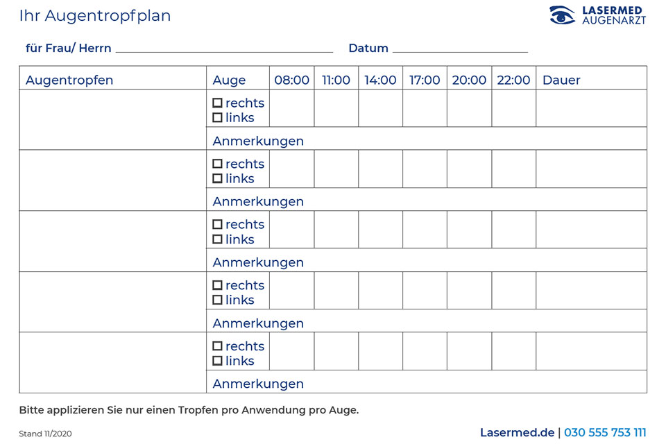
Task: Check the first row 'rechts' checkbox
Action: pyautogui.click(x=217, y=103)
